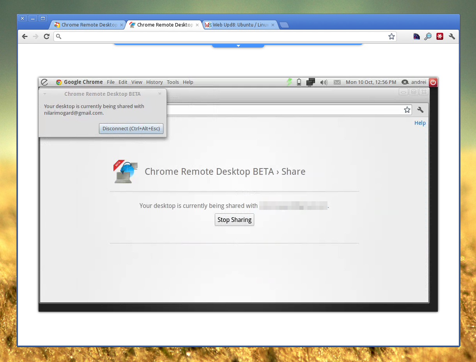Open the Help menu in the remote panel
The height and width of the screenshot is (362, 476).
(188, 82)
